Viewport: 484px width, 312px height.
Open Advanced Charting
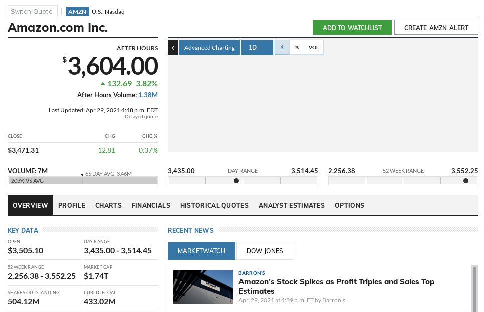point(209,48)
